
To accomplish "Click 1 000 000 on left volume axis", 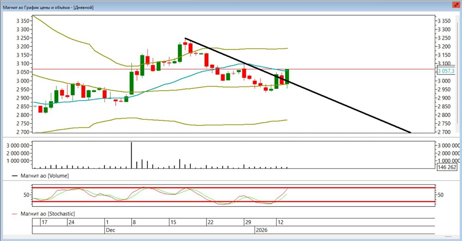I will 18,161.
